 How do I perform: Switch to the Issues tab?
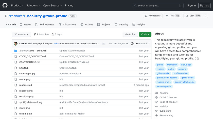tap(25, 24)
